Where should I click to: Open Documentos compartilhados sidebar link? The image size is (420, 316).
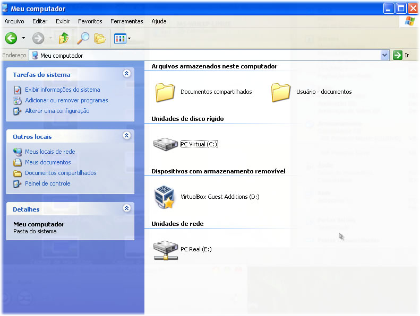pyautogui.click(x=61, y=173)
